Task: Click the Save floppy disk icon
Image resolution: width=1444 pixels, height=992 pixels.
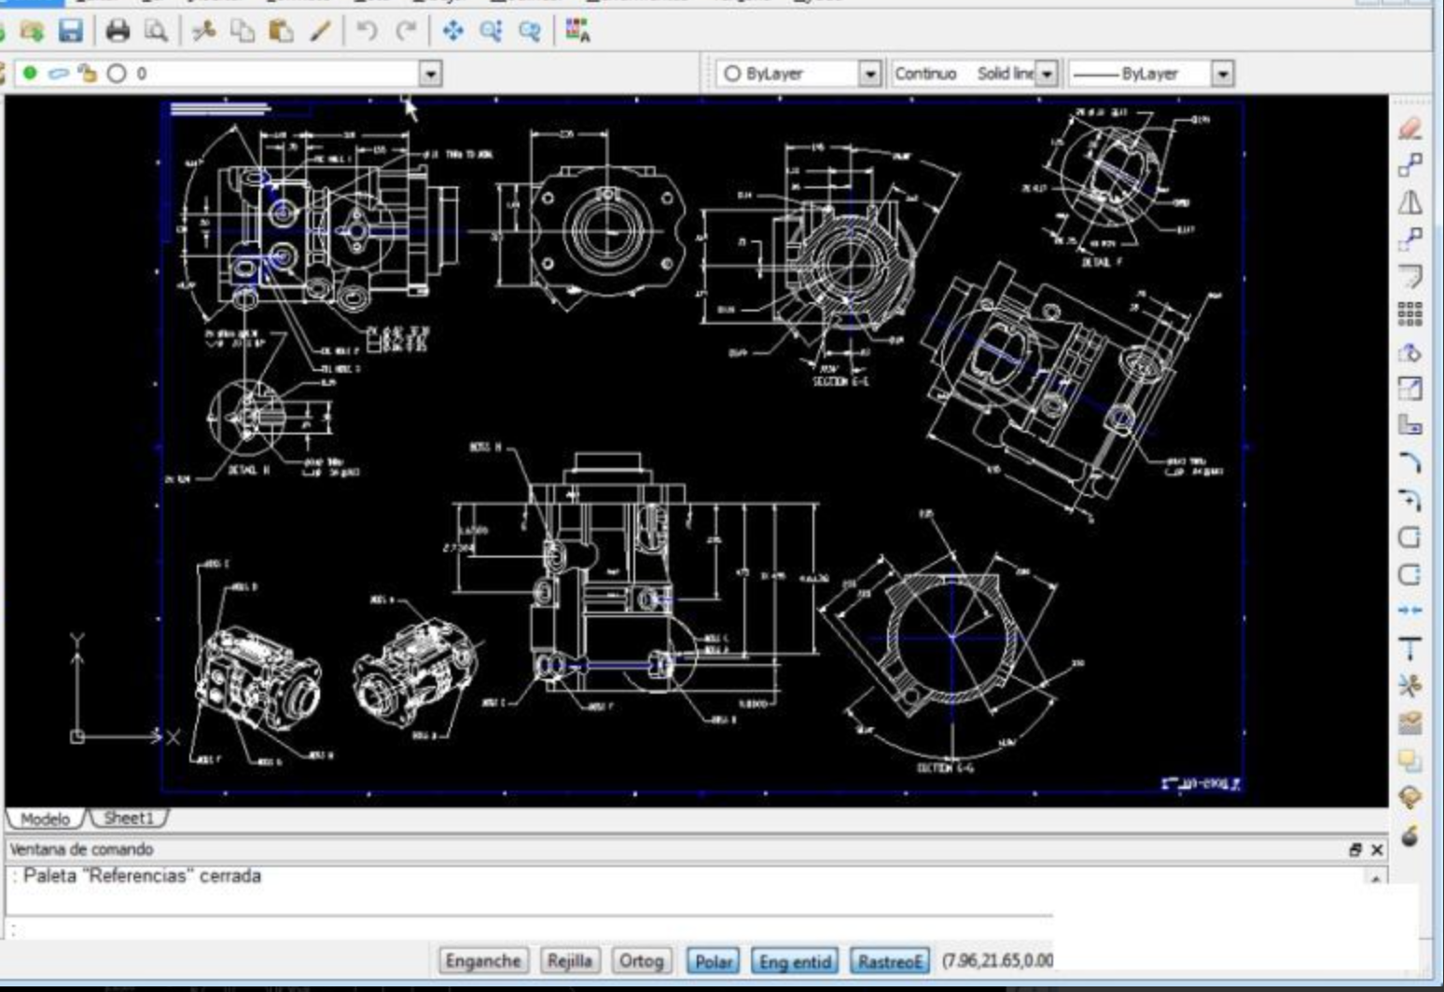Action: coord(70,31)
